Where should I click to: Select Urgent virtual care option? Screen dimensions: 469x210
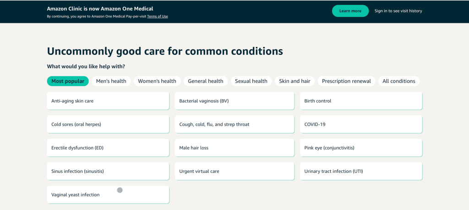[234, 172]
